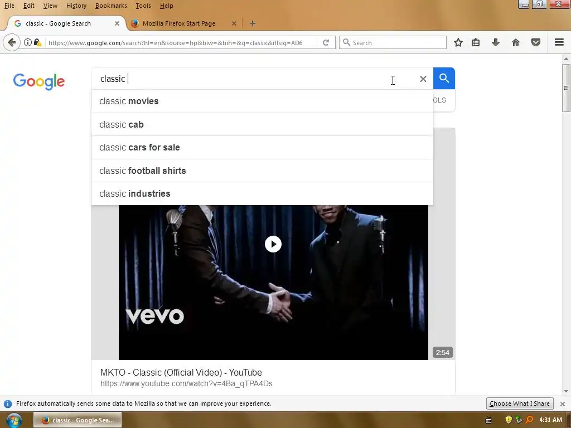Dismiss the Firefox data notification bar

(x=562, y=404)
